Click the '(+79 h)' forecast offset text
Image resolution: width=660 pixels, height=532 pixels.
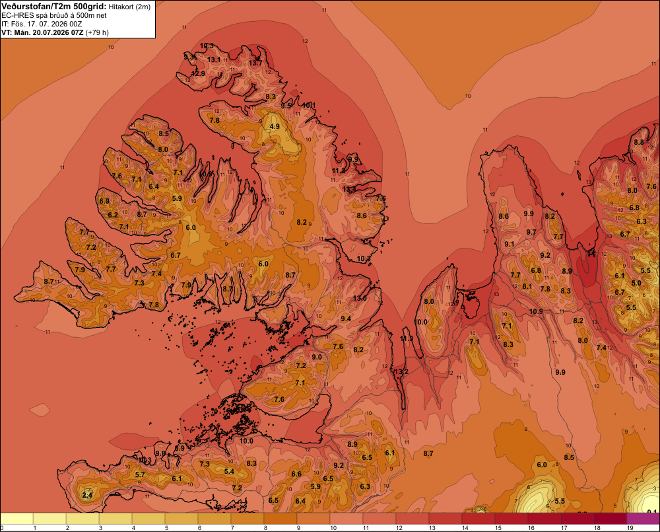97,32
